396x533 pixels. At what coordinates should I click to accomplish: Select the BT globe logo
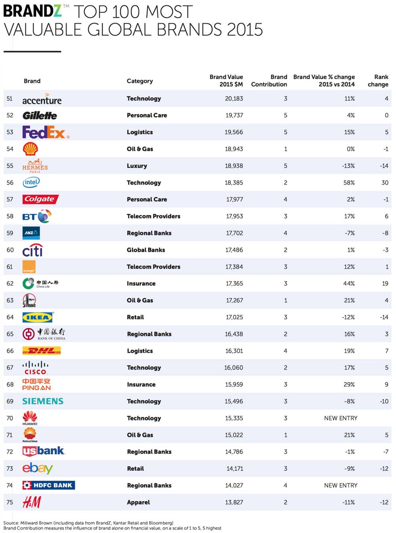pos(37,216)
